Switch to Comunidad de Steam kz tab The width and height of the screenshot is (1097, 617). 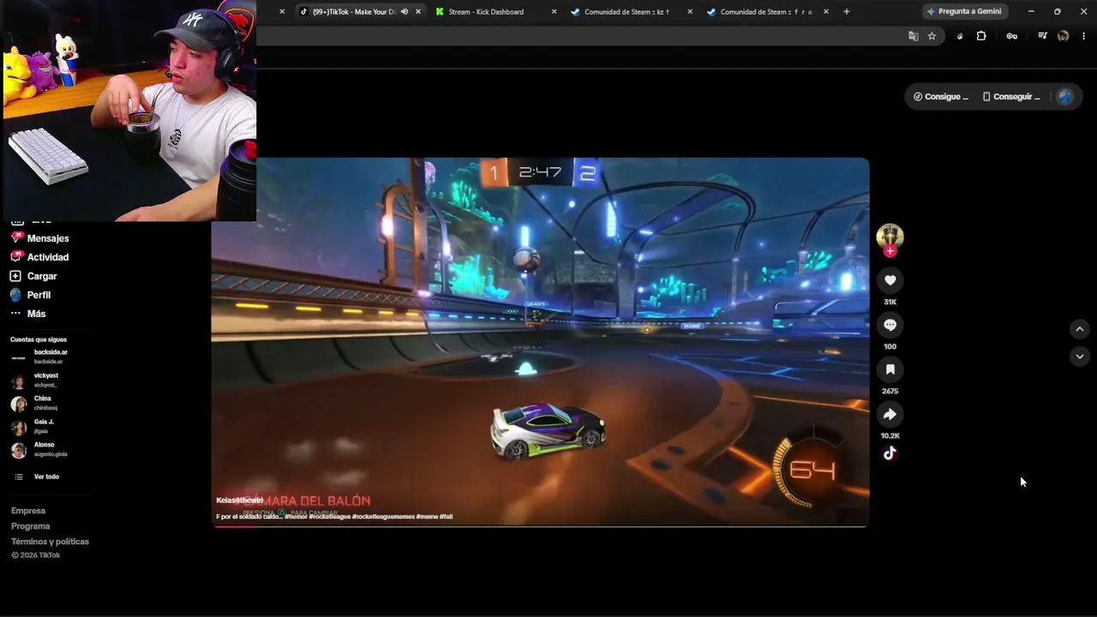(632, 12)
